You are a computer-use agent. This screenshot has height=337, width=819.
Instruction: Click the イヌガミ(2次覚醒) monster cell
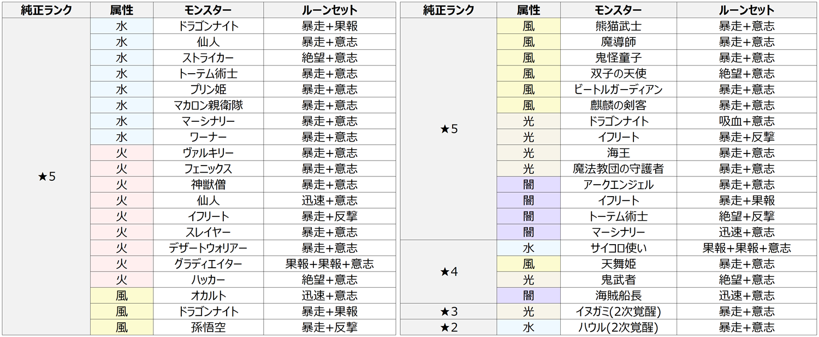point(618,311)
